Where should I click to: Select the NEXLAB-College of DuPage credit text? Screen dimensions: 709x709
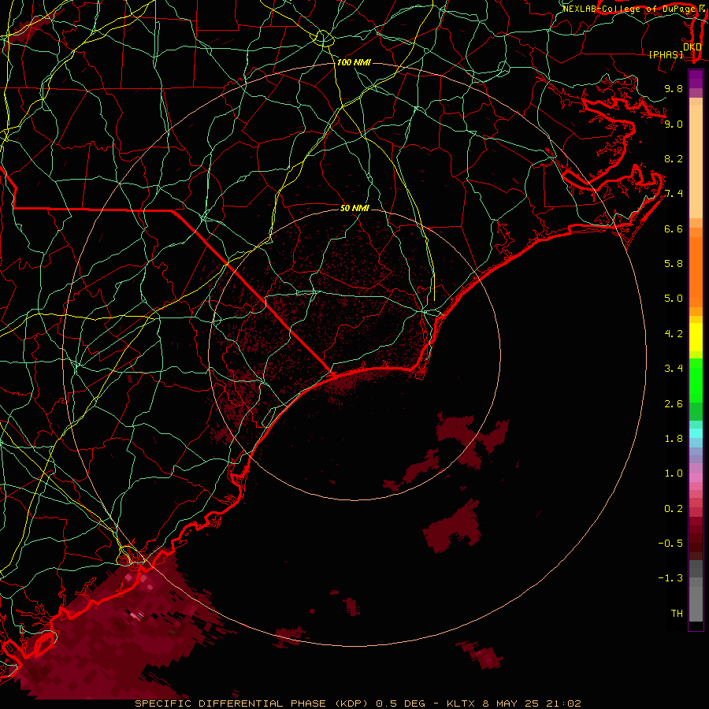point(631,9)
